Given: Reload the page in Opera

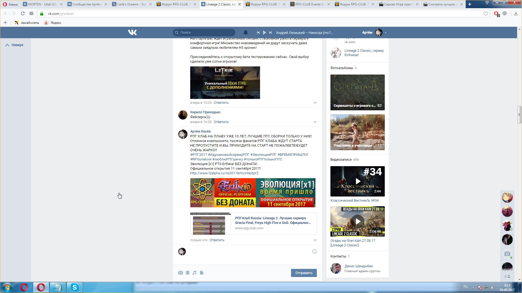Looking at the screenshot, I should tap(23, 14).
